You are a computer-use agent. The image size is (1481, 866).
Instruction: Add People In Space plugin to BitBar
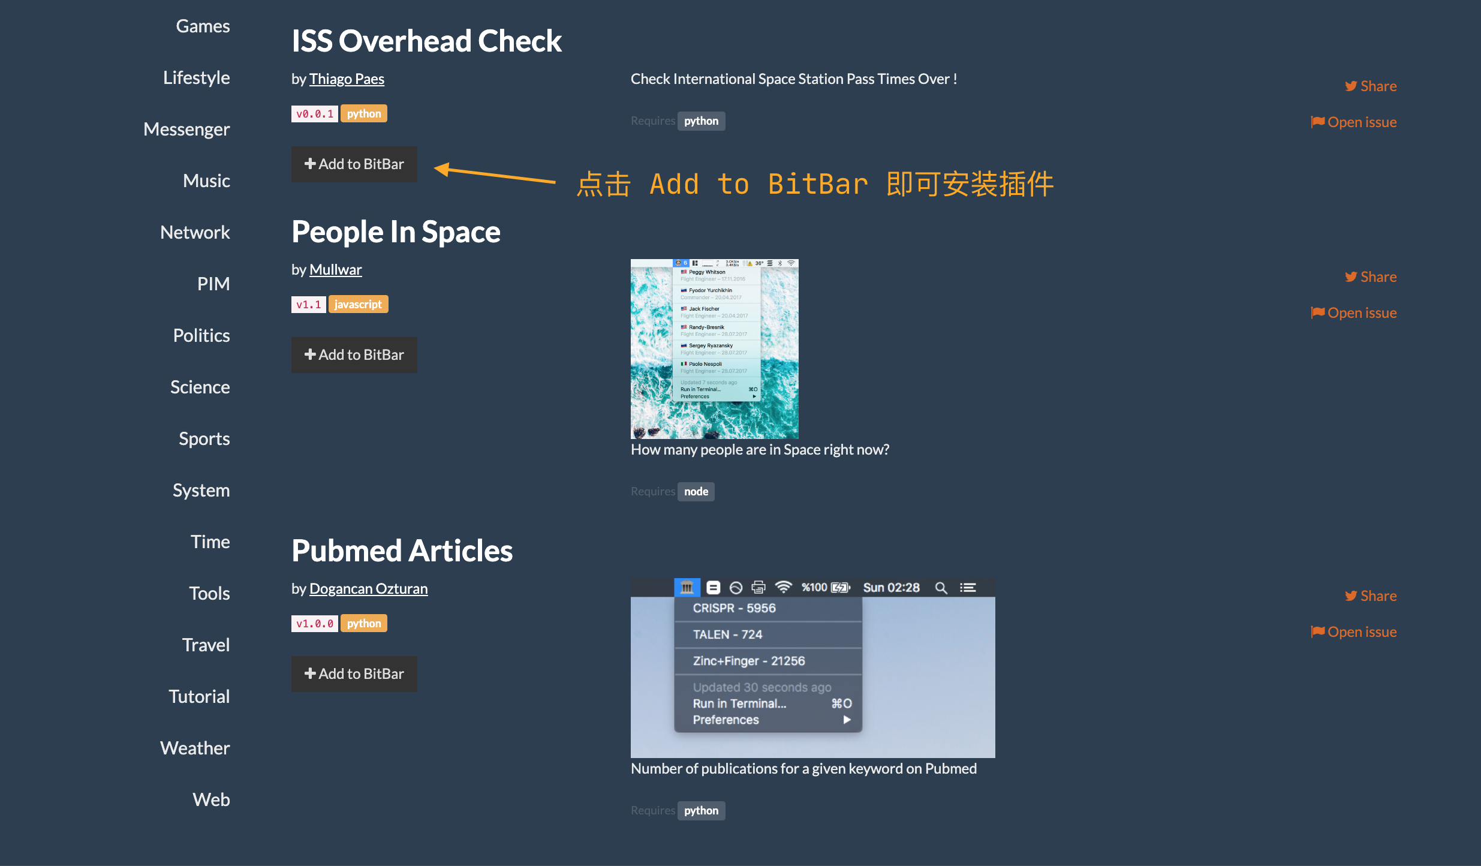pos(354,355)
